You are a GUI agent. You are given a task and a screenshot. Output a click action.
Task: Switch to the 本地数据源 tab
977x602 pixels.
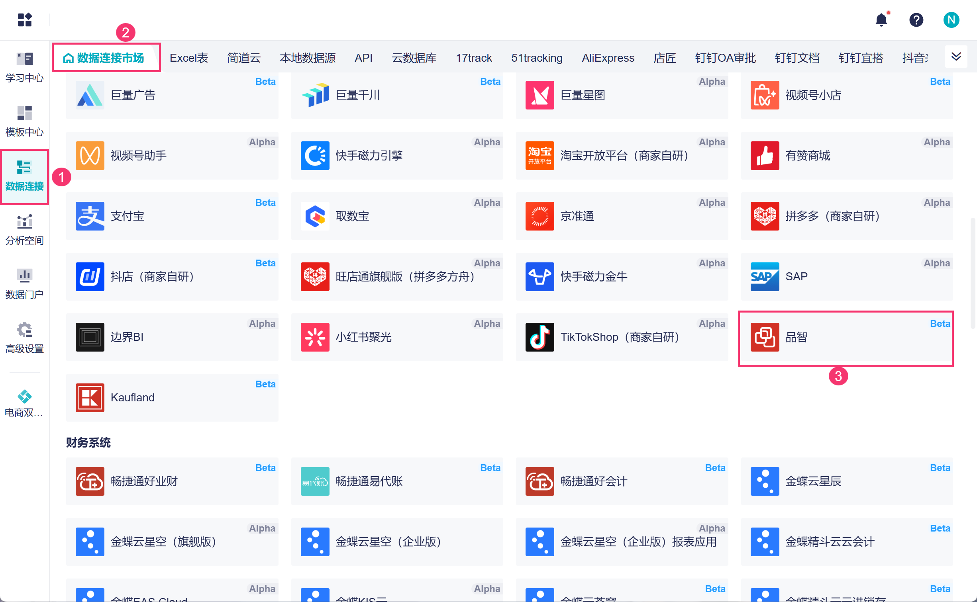308,58
